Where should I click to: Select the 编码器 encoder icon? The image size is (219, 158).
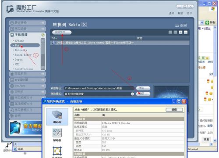coord(57,117)
